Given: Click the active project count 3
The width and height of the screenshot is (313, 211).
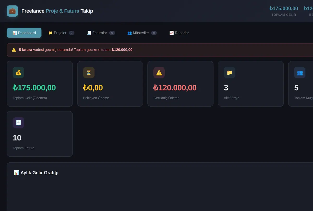Looking at the screenshot, I should [226, 88].
